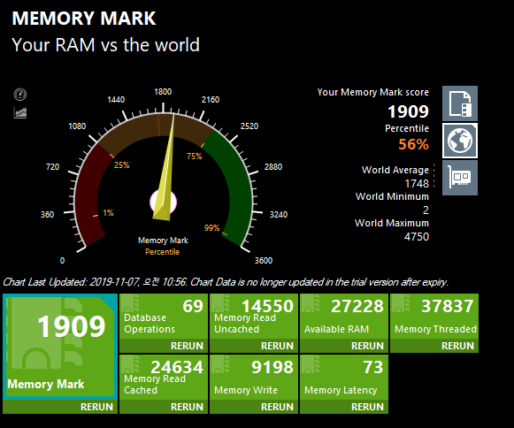Screen dimensions: 514x428
Task: Open the world comparison globe icon
Action: [x=460, y=141]
